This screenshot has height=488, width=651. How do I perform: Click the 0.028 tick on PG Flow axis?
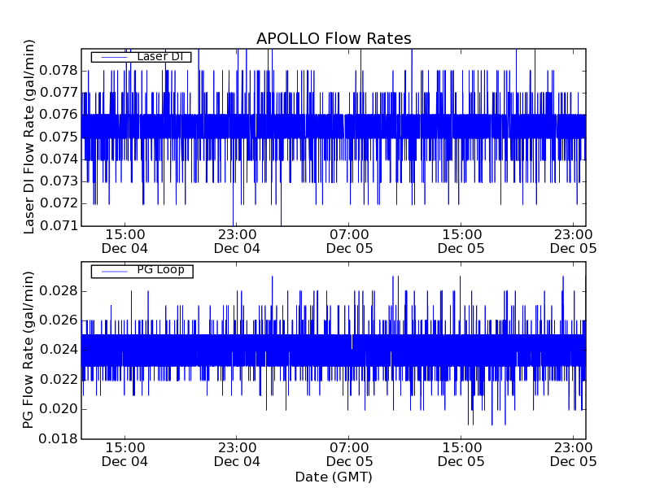(59, 291)
